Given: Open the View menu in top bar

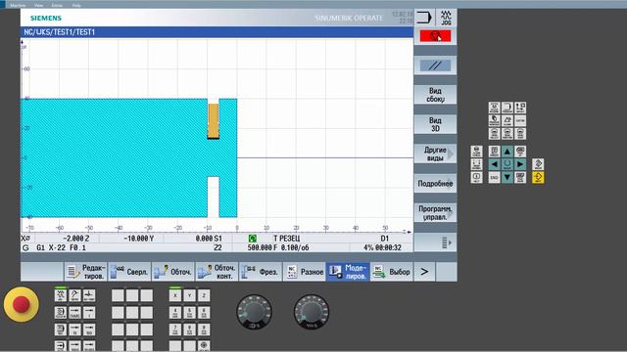Looking at the screenshot, I should tap(39, 5).
